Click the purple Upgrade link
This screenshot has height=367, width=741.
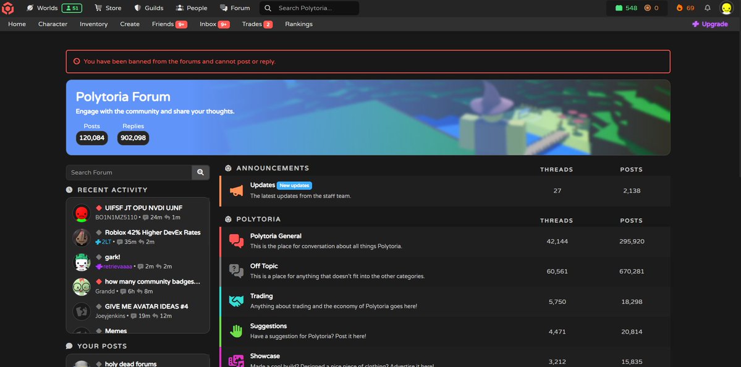[710, 24]
